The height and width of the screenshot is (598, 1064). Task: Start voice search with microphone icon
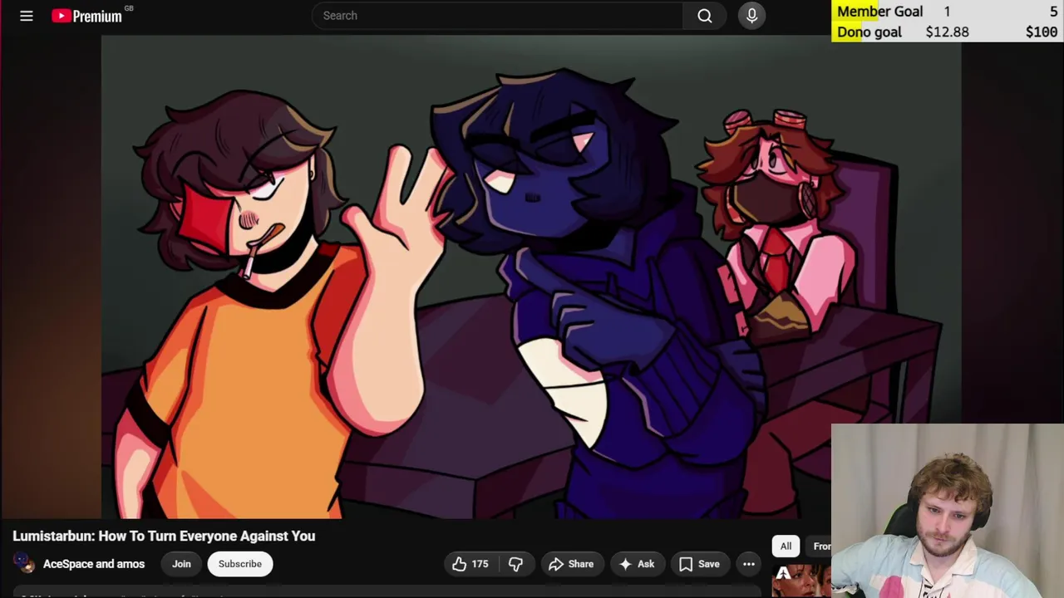click(751, 16)
